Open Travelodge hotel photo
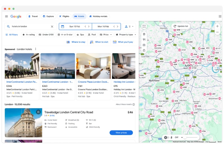The height and width of the screenshot is (149, 224). [24, 123]
